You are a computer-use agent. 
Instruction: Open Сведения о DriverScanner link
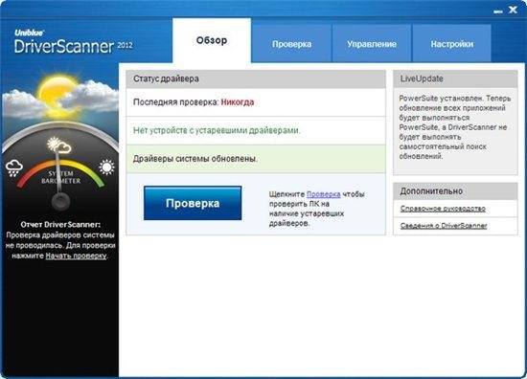pyautogui.click(x=444, y=226)
